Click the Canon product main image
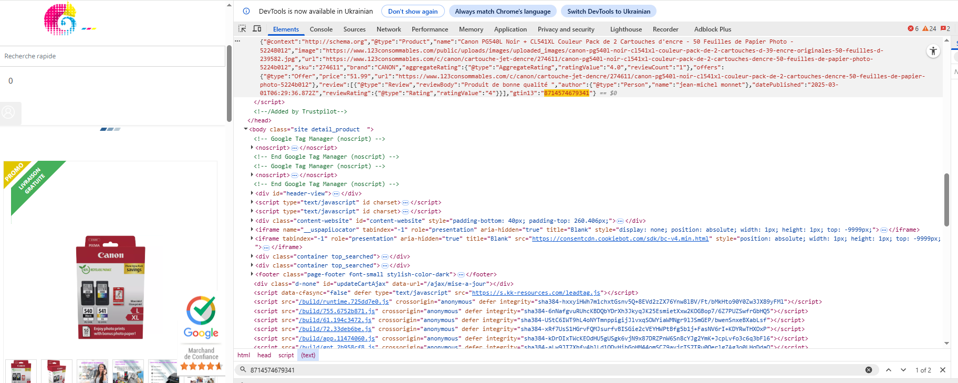The height and width of the screenshot is (383, 958). click(x=111, y=287)
